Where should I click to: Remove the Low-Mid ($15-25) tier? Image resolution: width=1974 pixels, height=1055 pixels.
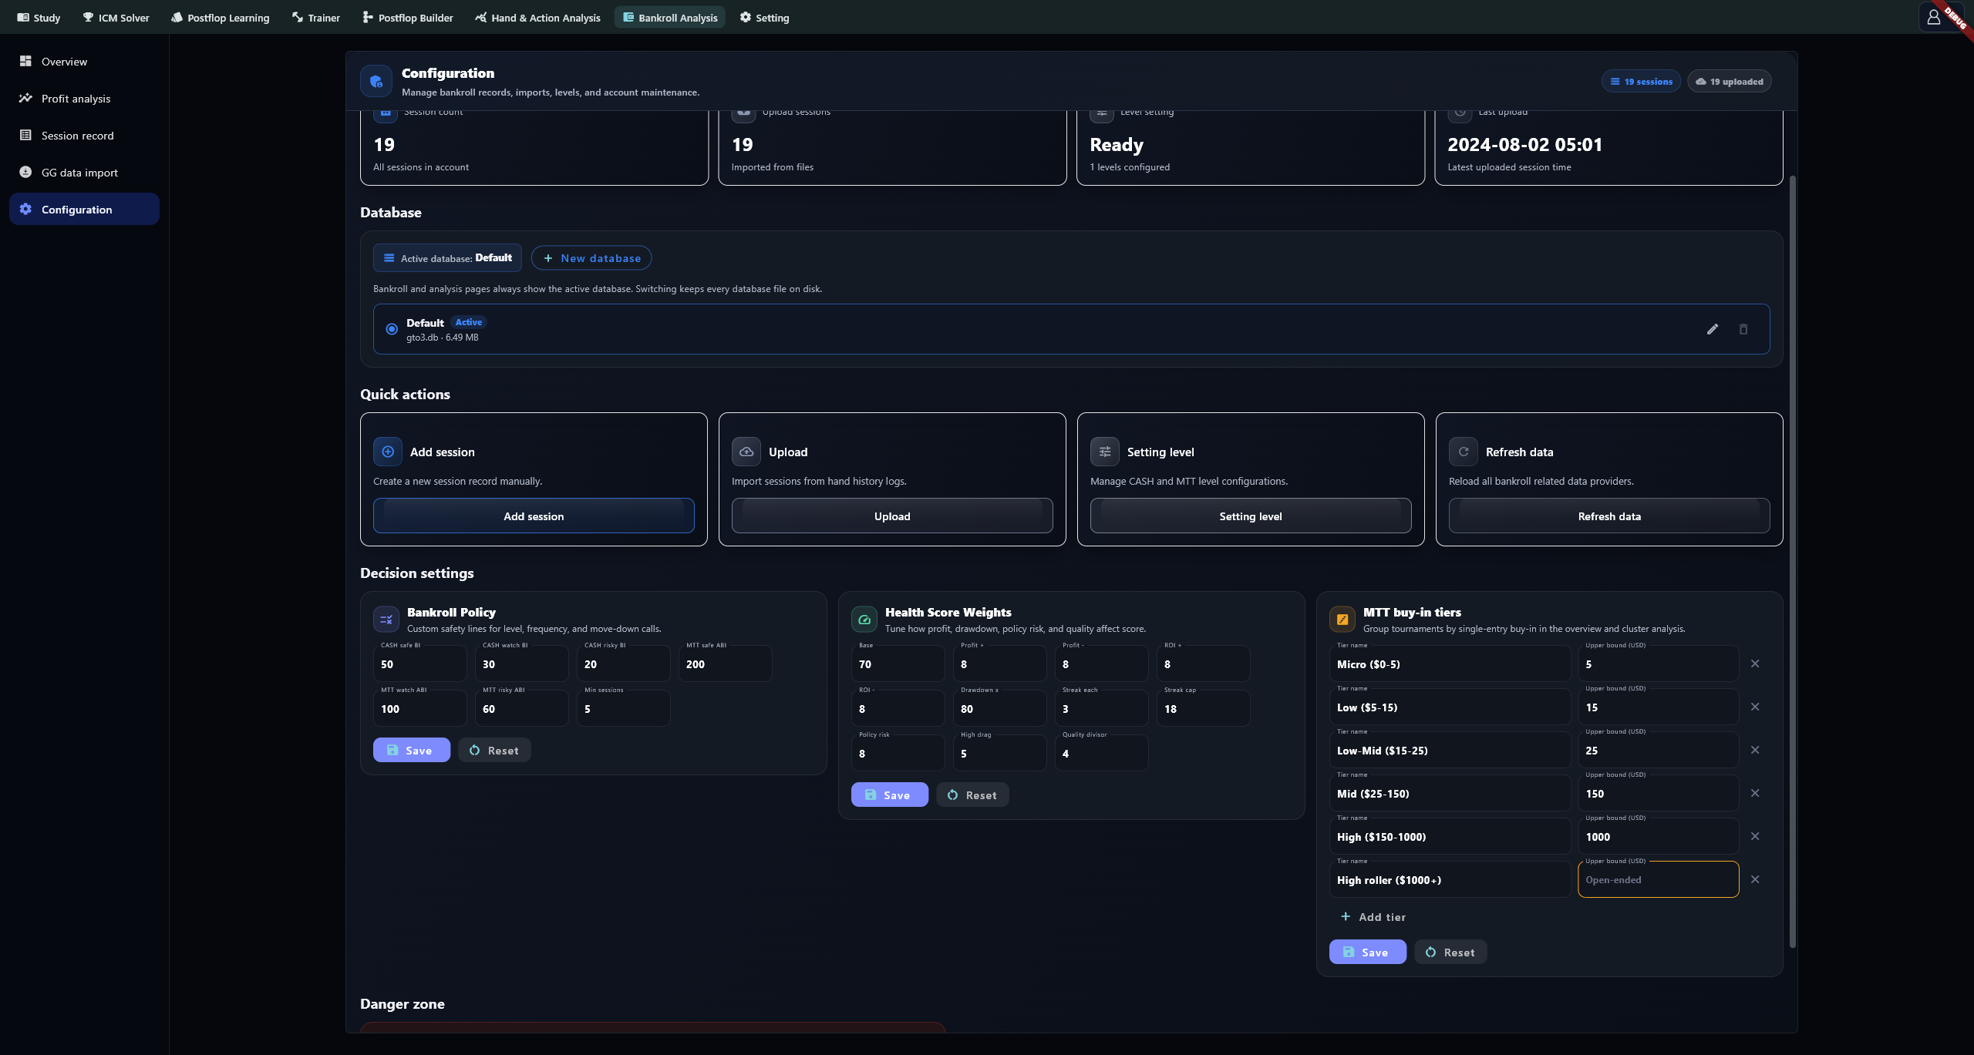(1755, 750)
